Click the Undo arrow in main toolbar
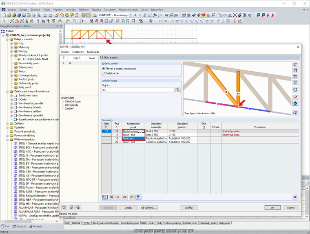The width and height of the screenshot is (310, 234). (45, 15)
